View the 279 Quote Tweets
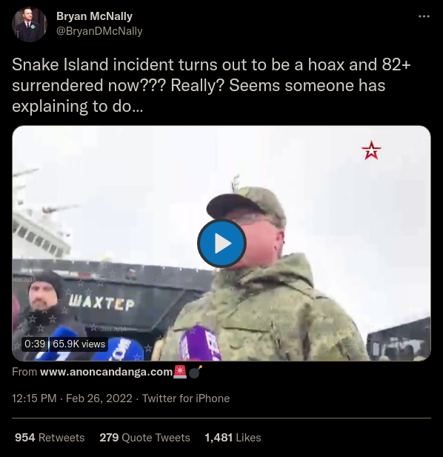The height and width of the screenshot is (457, 443). pos(145,438)
